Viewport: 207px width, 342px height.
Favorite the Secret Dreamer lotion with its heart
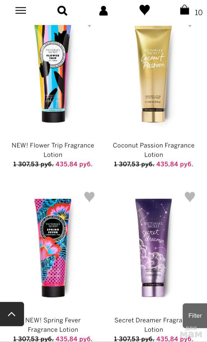click(x=190, y=197)
